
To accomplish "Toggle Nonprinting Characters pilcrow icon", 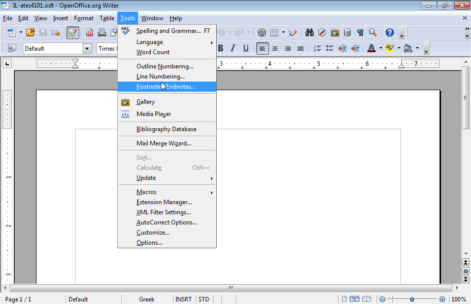I will pos(360,32).
